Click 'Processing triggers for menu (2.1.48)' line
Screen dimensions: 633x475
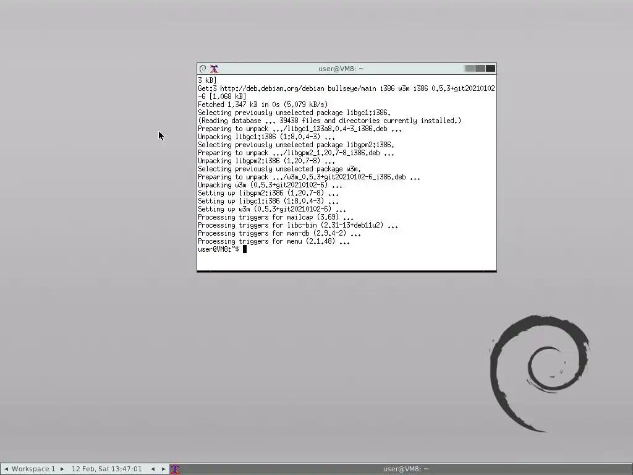[x=274, y=242]
